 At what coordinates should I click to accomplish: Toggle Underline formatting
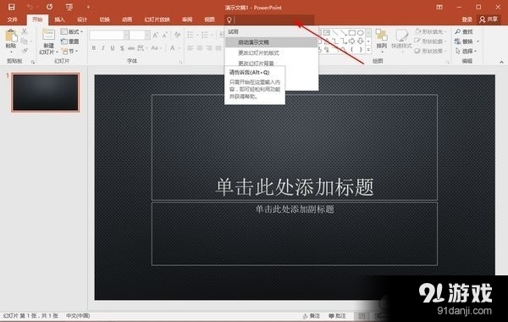pos(113,48)
